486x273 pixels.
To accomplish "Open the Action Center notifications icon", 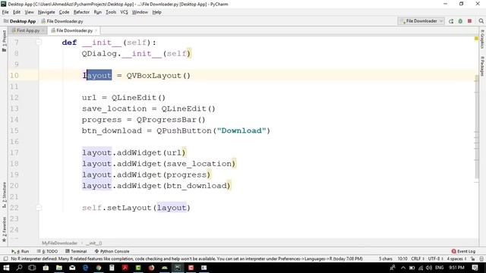I will tap(475, 268).
